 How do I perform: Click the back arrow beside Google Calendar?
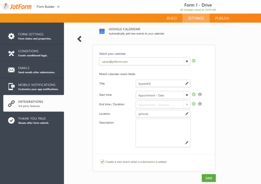tap(80, 39)
